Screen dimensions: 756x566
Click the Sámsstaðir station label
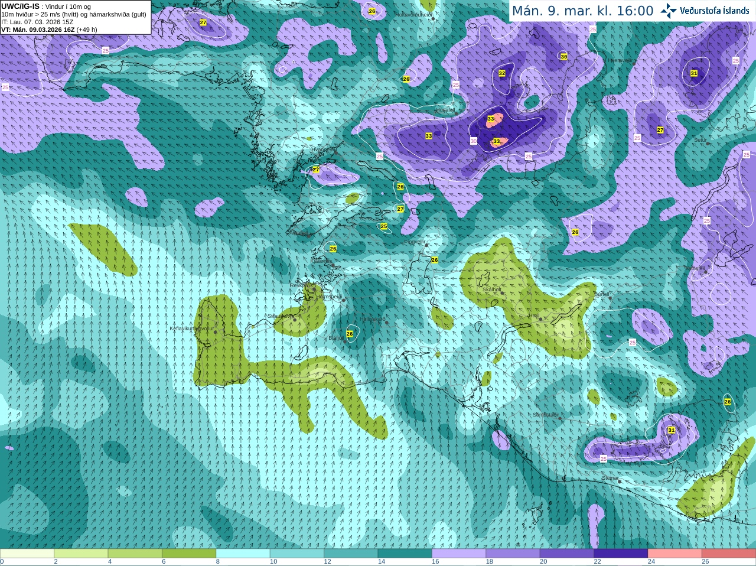[x=545, y=415]
